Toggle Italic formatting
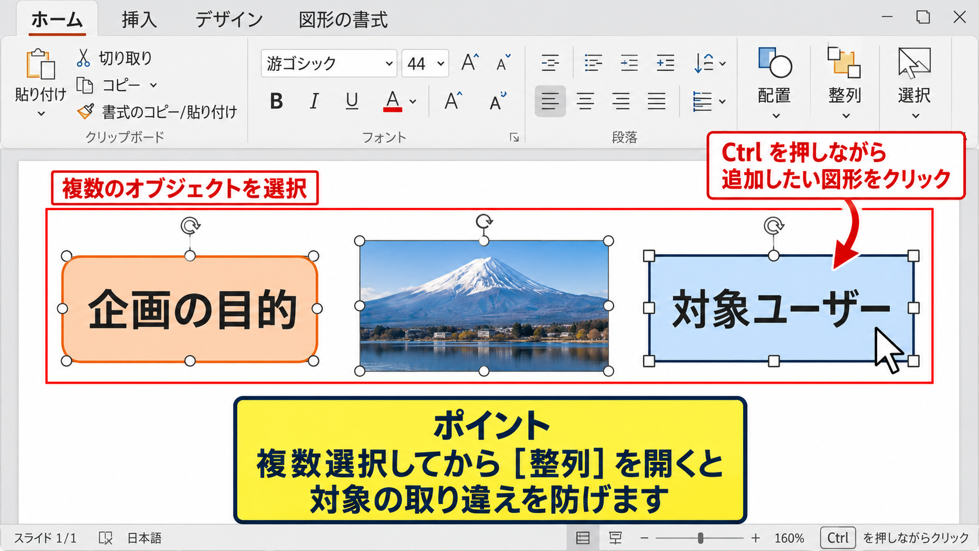Image resolution: width=979 pixels, height=551 pixels. (314, 101)
